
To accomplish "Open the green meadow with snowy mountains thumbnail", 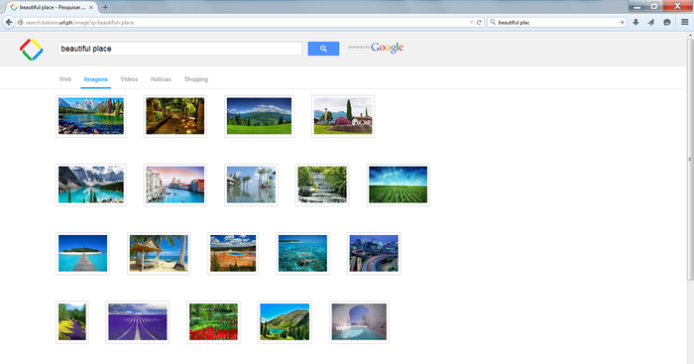I will (x=260, y=116).
